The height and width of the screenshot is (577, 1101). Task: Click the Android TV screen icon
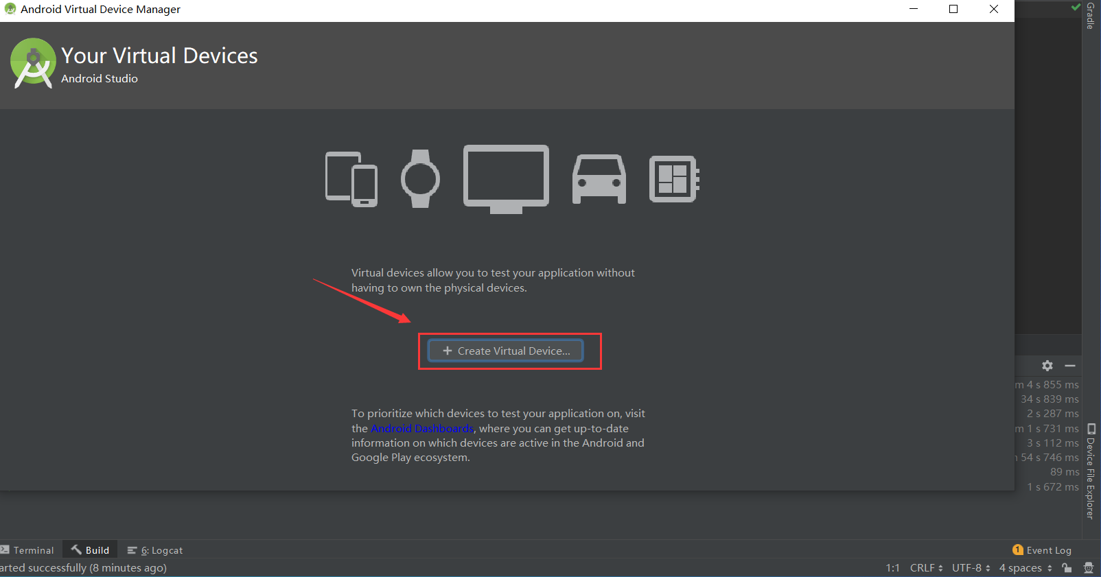pyautogui.click(x=506, y=179)
